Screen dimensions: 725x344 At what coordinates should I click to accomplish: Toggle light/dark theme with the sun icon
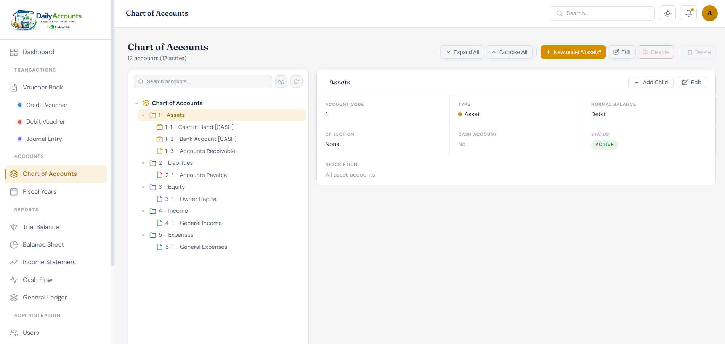[x=667, y=13]
